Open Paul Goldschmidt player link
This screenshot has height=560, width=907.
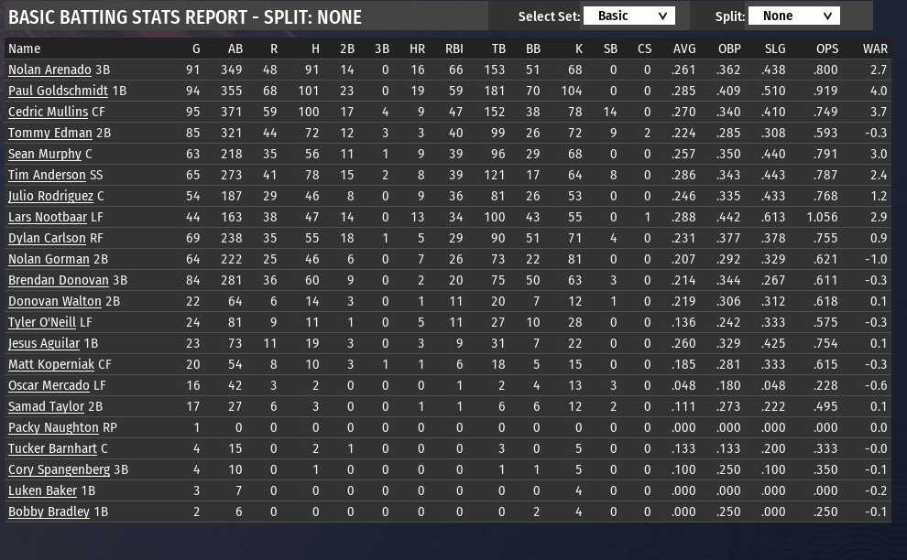tap(58, 91)
